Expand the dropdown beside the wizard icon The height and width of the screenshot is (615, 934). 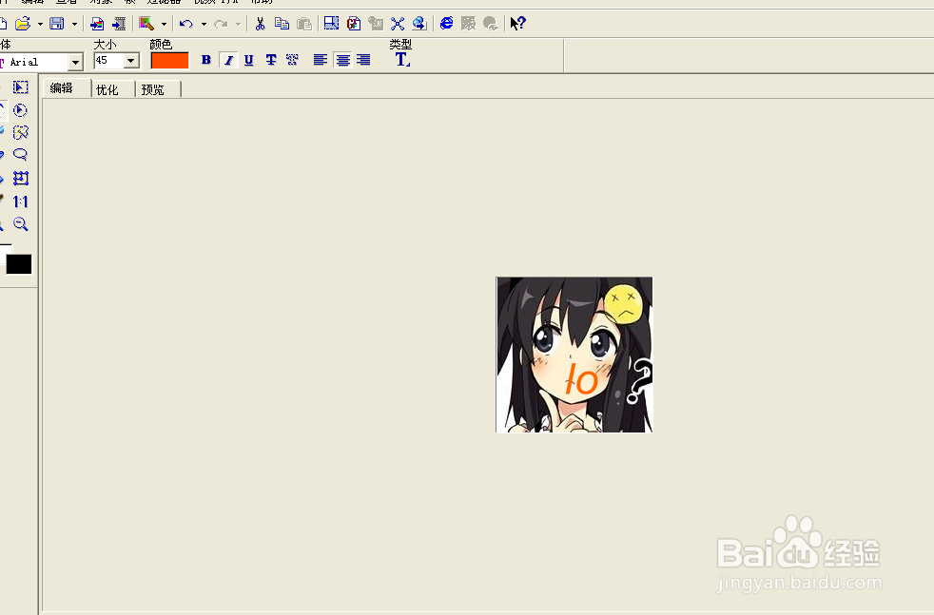point(164,25)
